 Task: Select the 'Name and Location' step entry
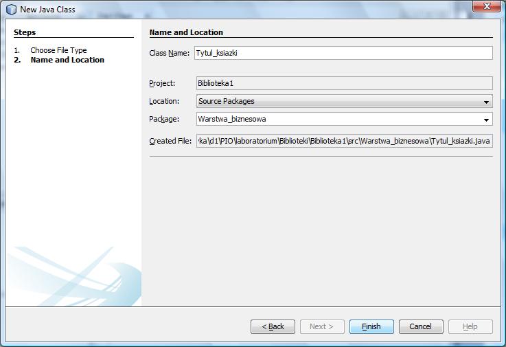67,60
